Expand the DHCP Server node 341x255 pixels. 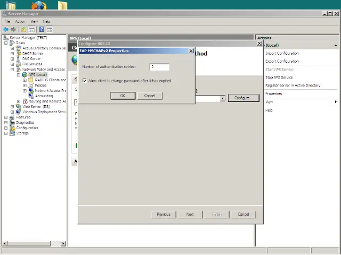tap(12, 53)
